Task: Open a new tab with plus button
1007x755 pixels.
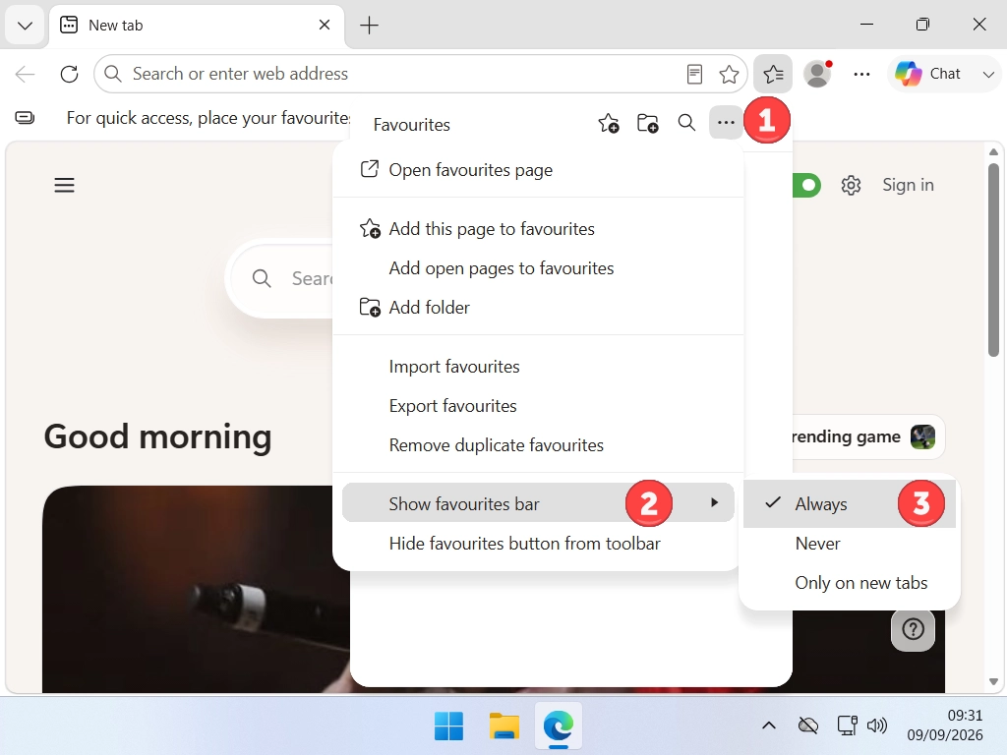Action: (370, 26)
